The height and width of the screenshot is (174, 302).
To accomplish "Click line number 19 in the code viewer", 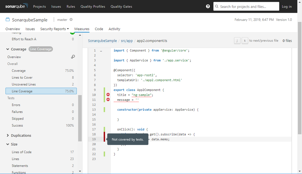I will [x=94, y=139].
